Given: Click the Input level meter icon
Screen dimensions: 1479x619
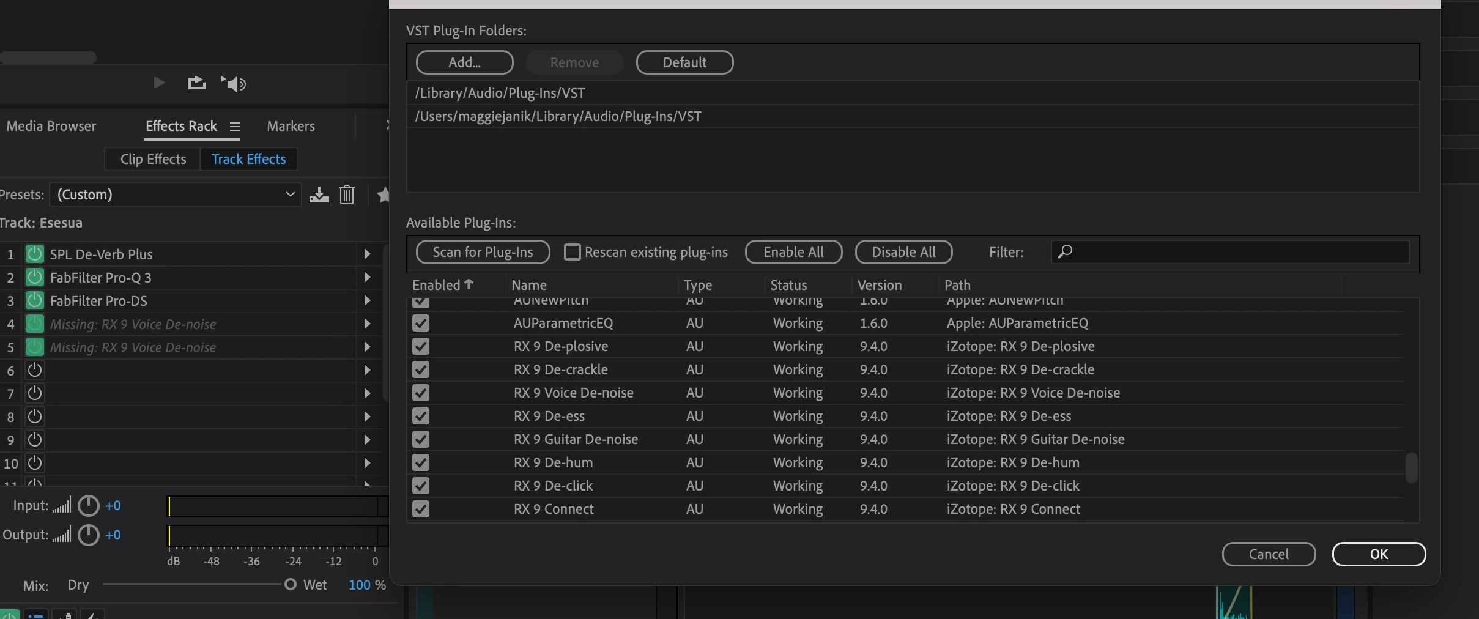Looking at the screenshot, I should [61, 505].
